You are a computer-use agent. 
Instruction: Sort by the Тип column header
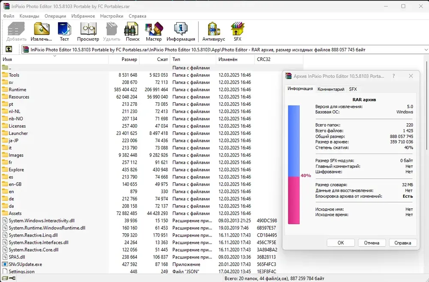[x=193, y=59]
